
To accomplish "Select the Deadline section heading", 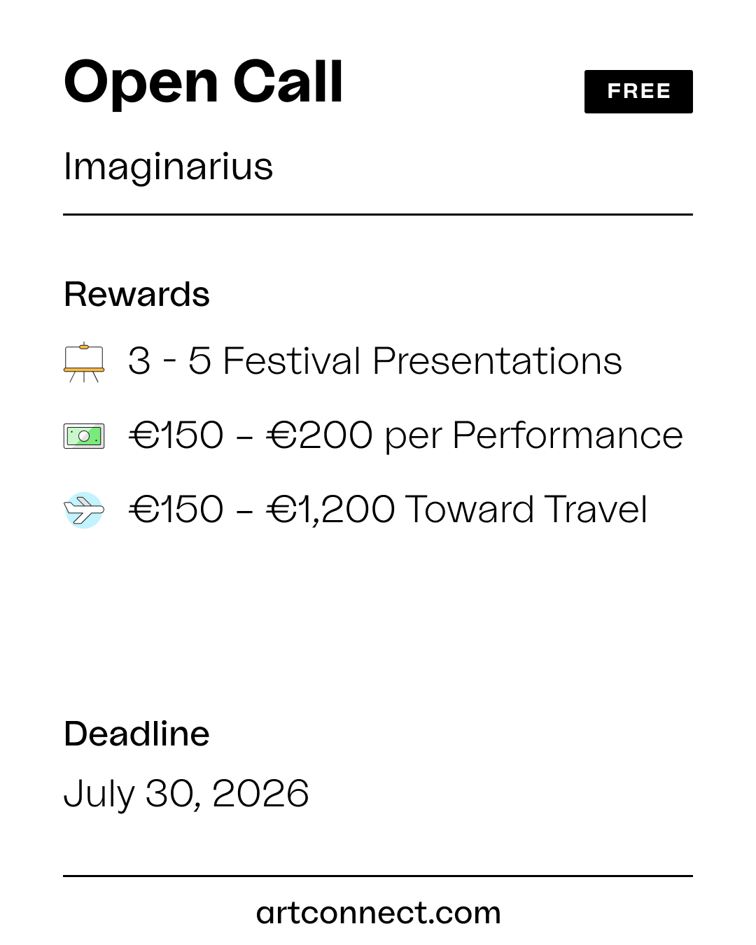I will (136, 734).
